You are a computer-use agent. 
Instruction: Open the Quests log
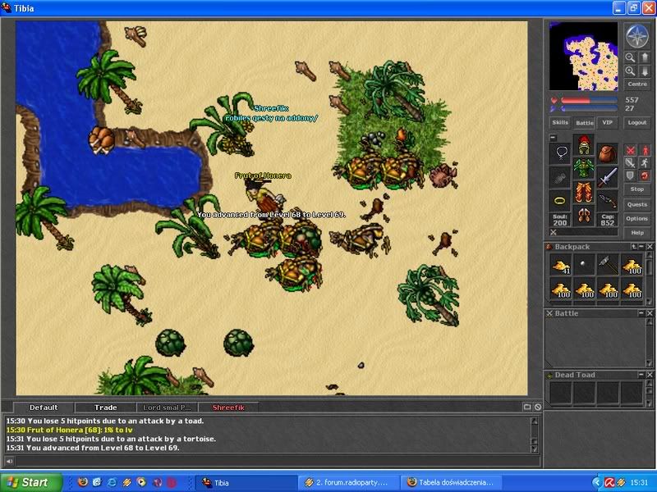[x=637, y=204]
